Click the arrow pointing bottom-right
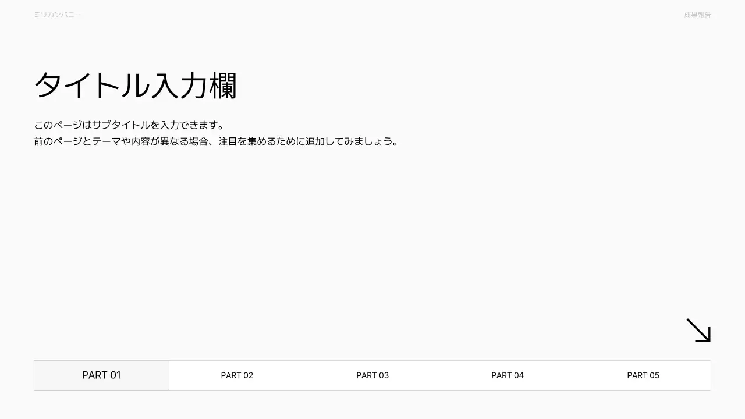Screen dimensions: 745x419 point(698,330)
